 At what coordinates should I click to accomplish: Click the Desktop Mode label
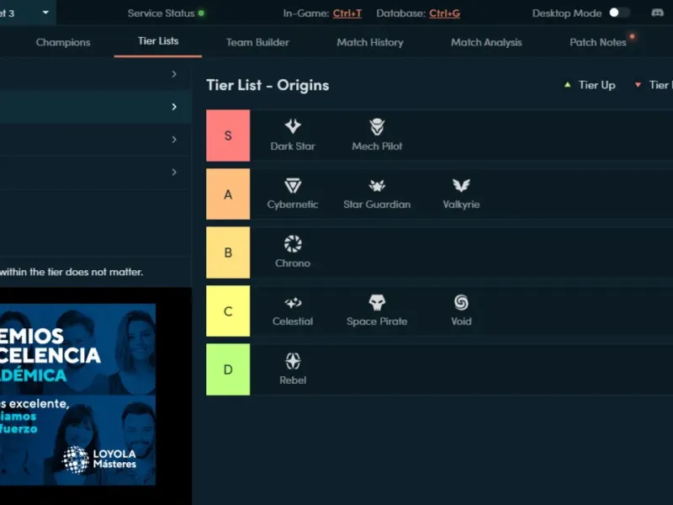point(567,13)
